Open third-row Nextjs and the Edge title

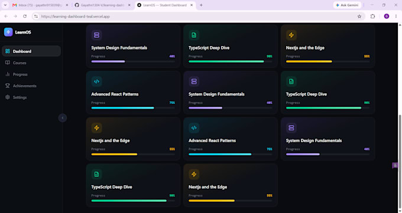(x=111, y=140)
